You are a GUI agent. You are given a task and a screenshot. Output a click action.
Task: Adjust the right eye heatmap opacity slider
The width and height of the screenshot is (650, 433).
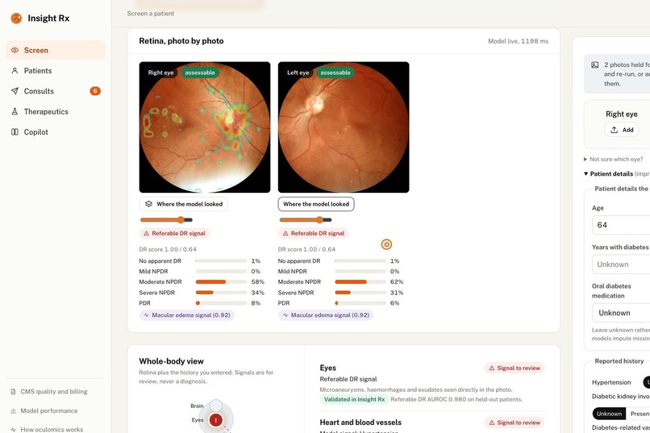coord(166,220)
